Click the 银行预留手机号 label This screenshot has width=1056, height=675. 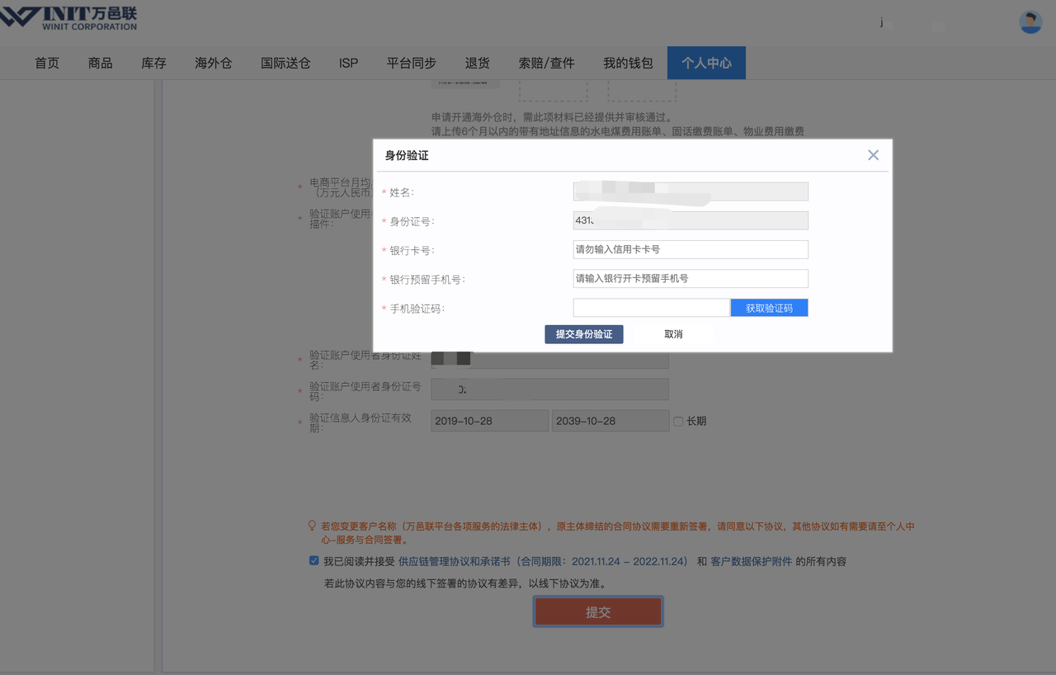pyautogui.click(x=427, y=280)
